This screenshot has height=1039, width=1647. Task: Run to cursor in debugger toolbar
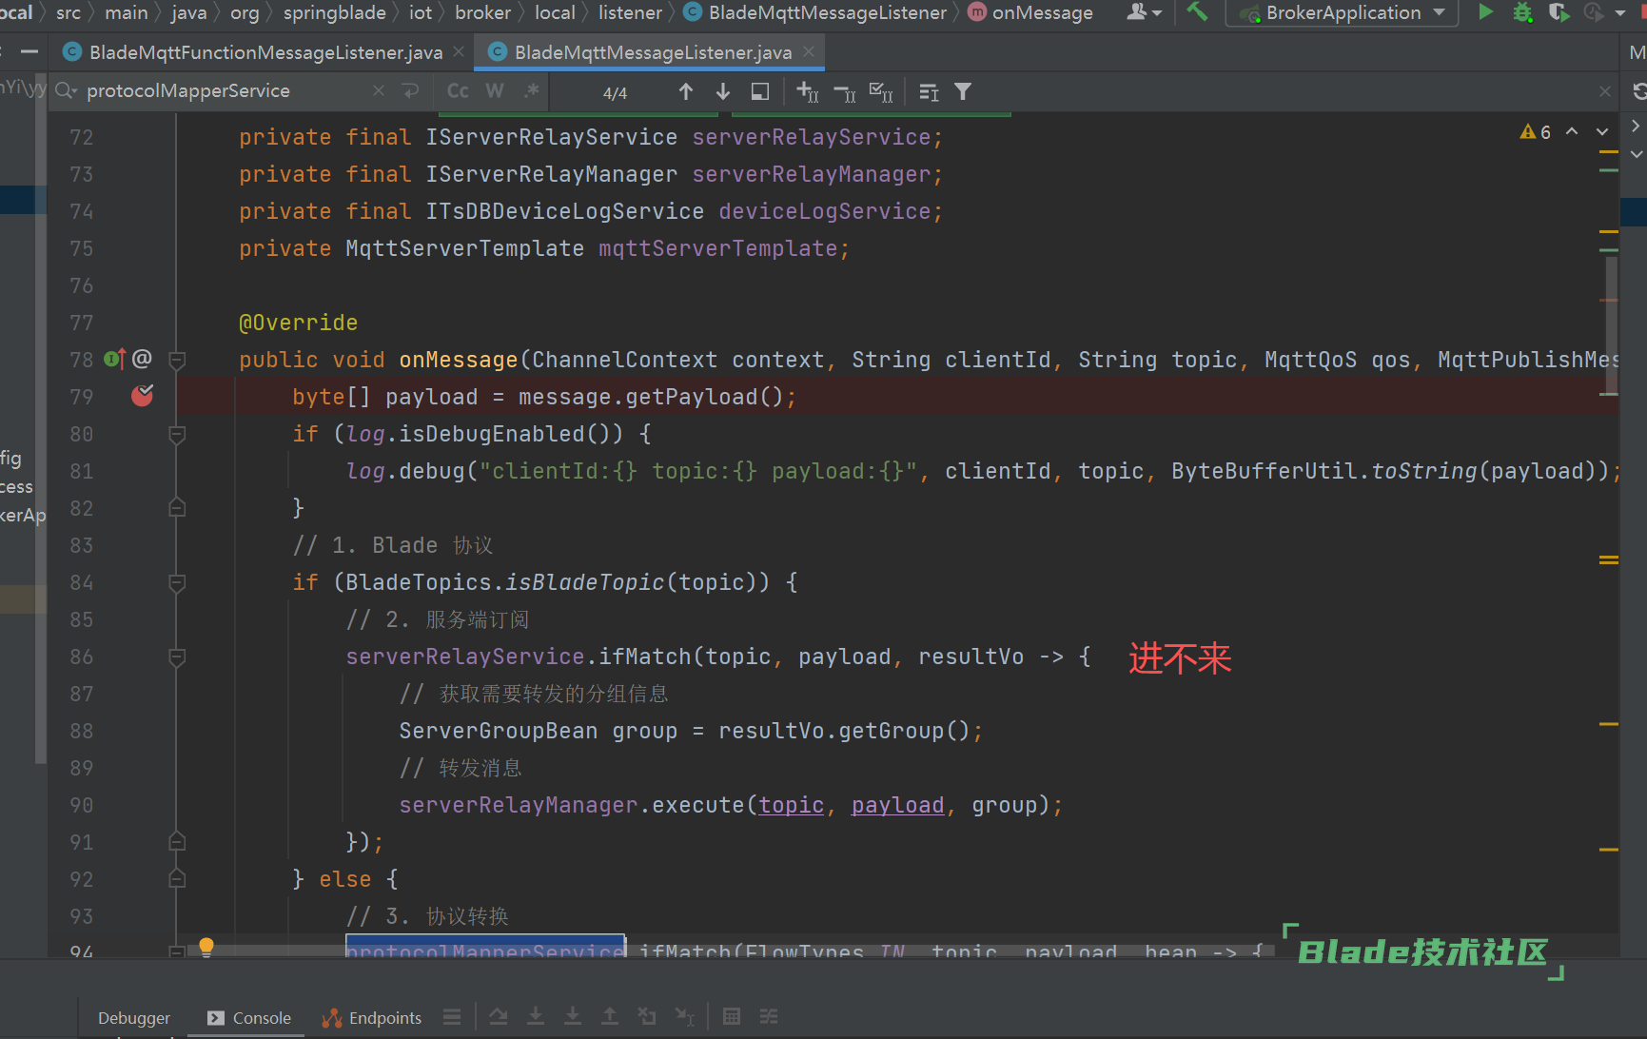click(684, 1017)
